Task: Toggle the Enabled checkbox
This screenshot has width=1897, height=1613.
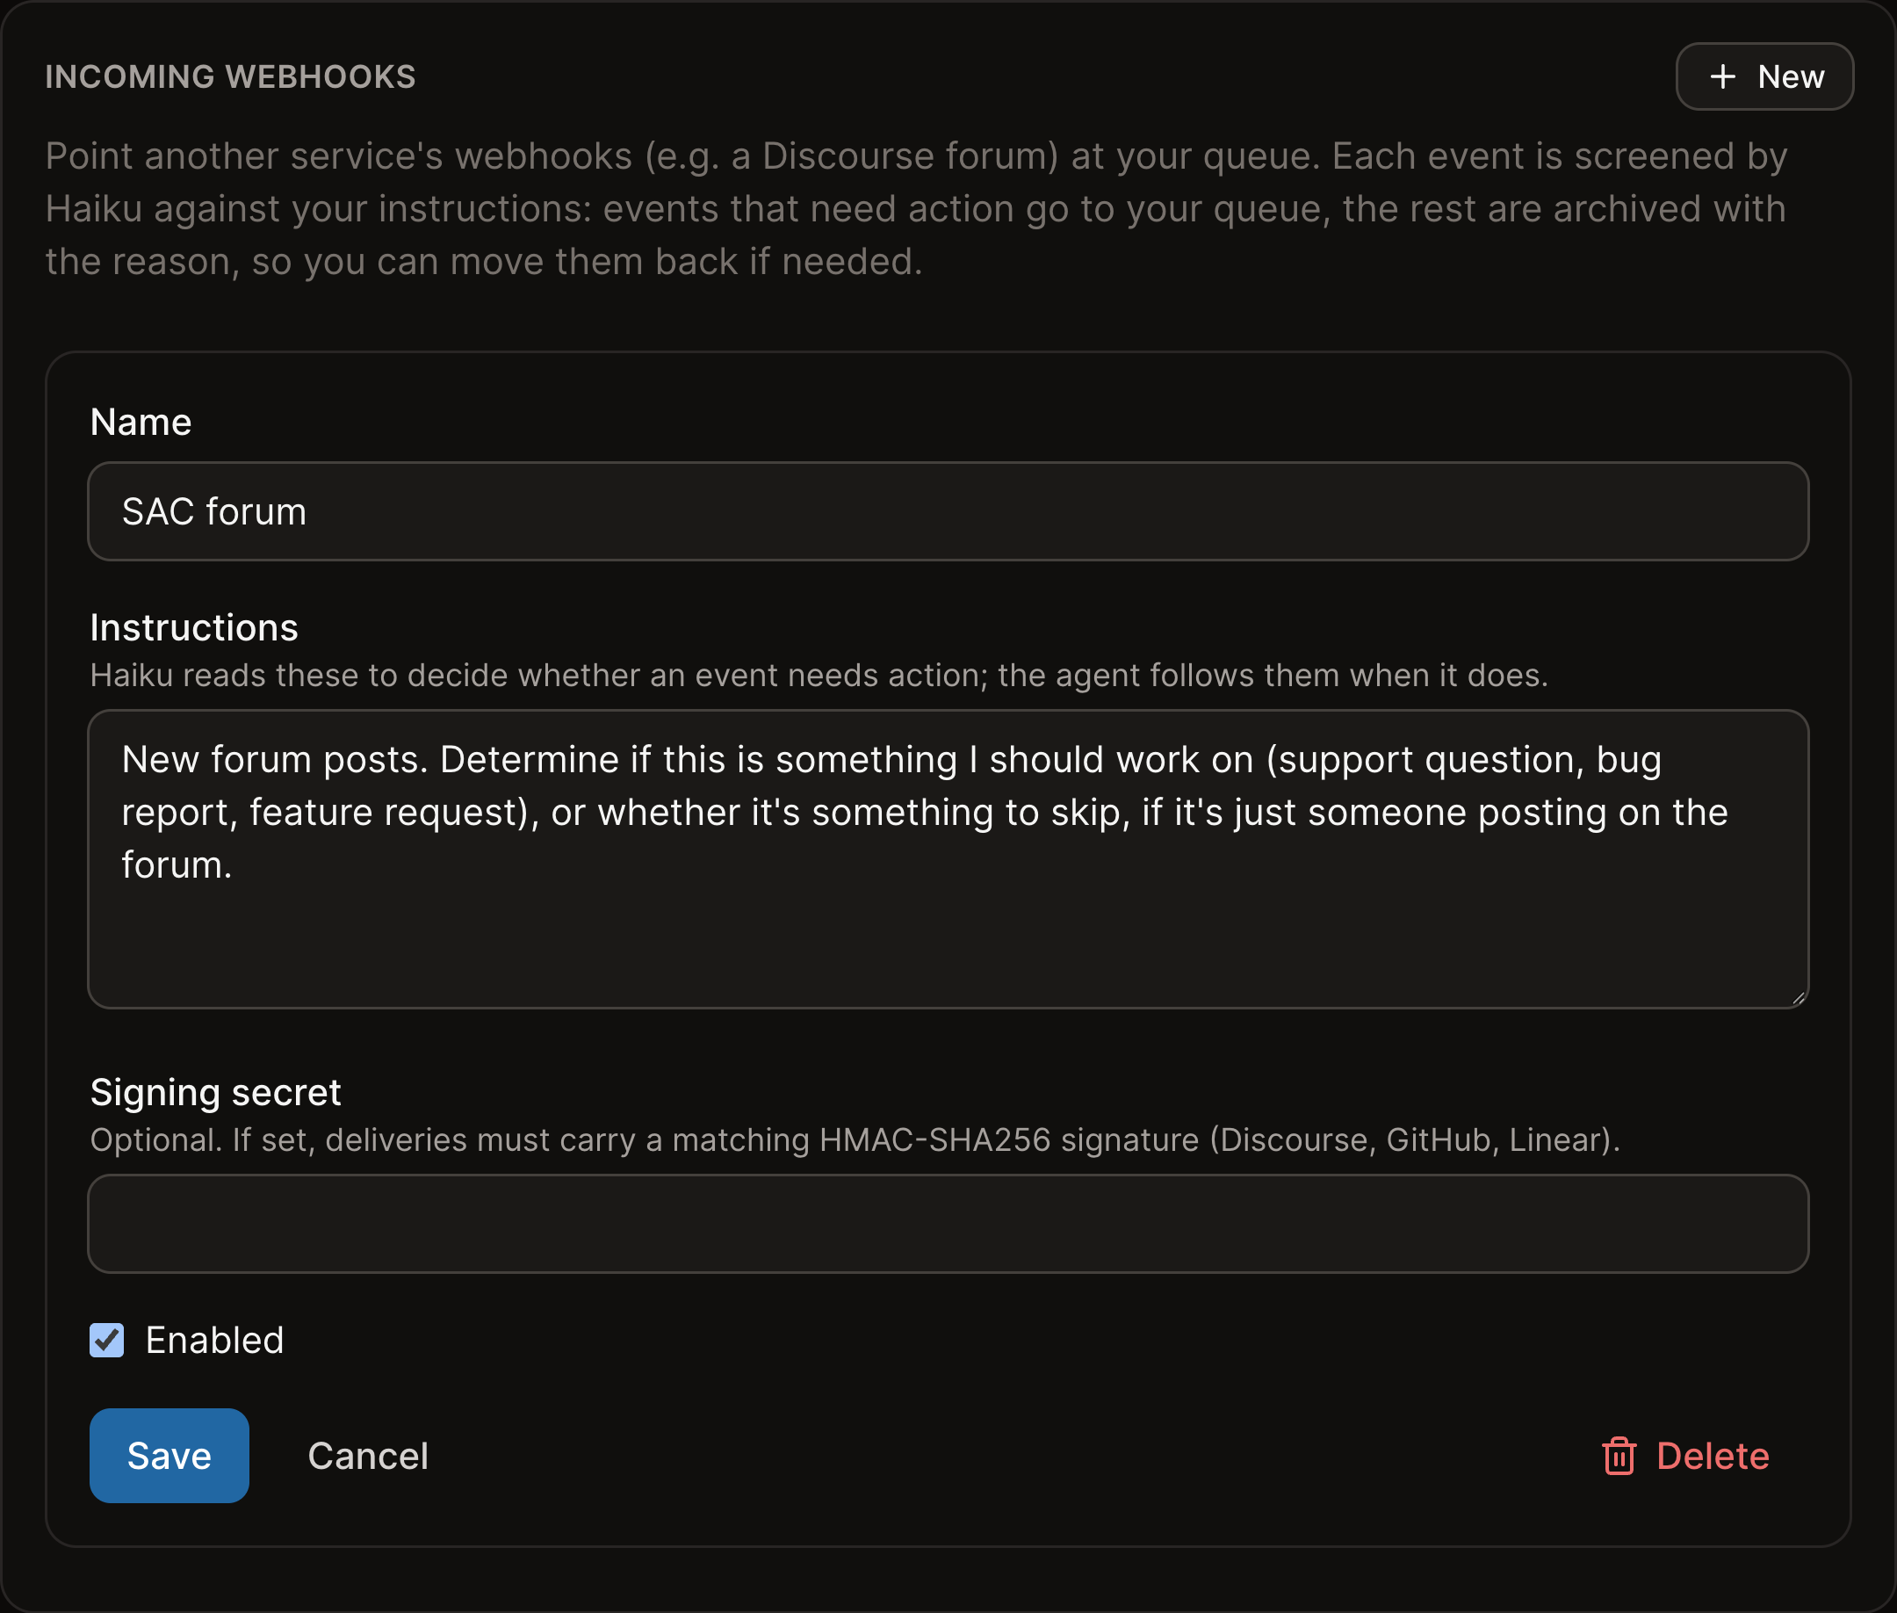Action: tap(107, 1340)
